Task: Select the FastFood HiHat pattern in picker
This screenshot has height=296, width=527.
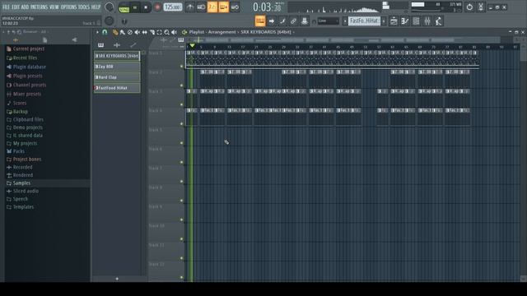Action: pyautogui.click(x=117, y=88)
